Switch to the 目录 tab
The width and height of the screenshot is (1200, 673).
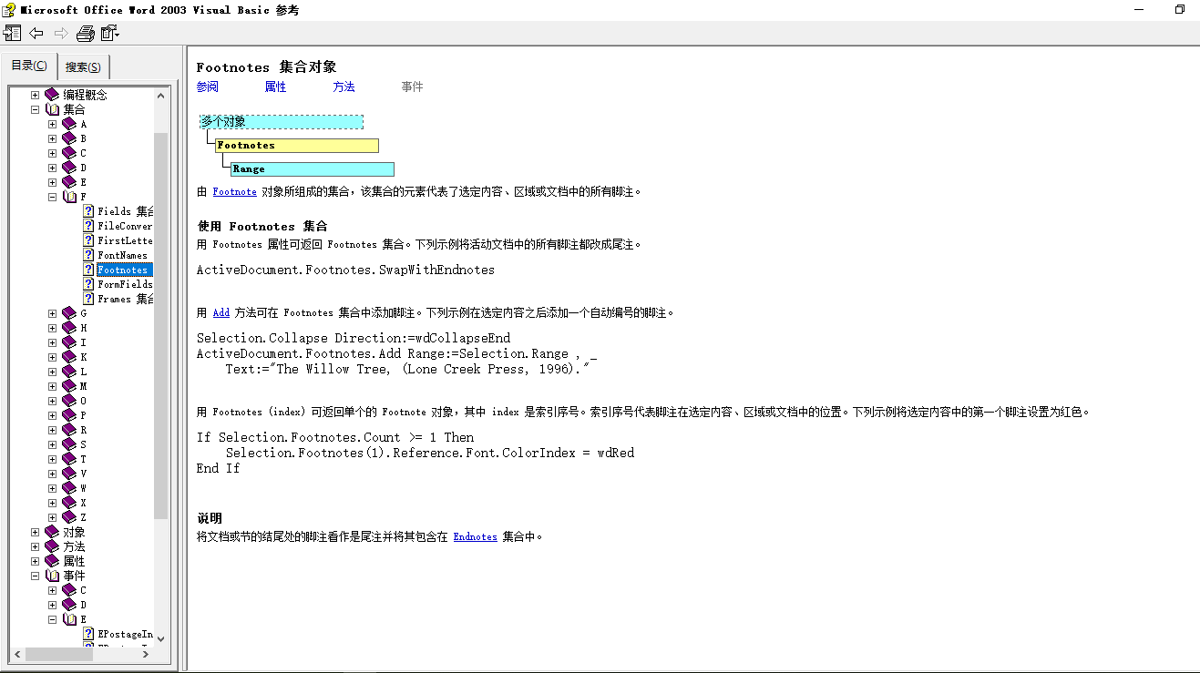28,66
